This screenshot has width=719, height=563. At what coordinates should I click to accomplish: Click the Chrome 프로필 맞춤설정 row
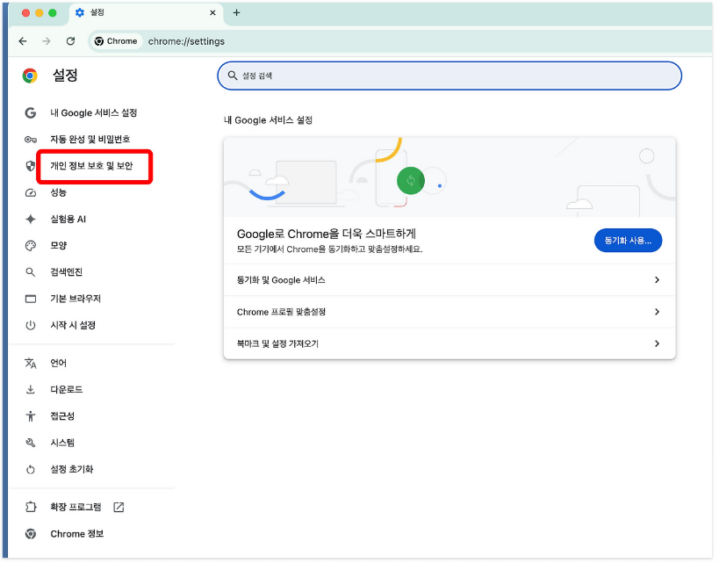(449, 312)
